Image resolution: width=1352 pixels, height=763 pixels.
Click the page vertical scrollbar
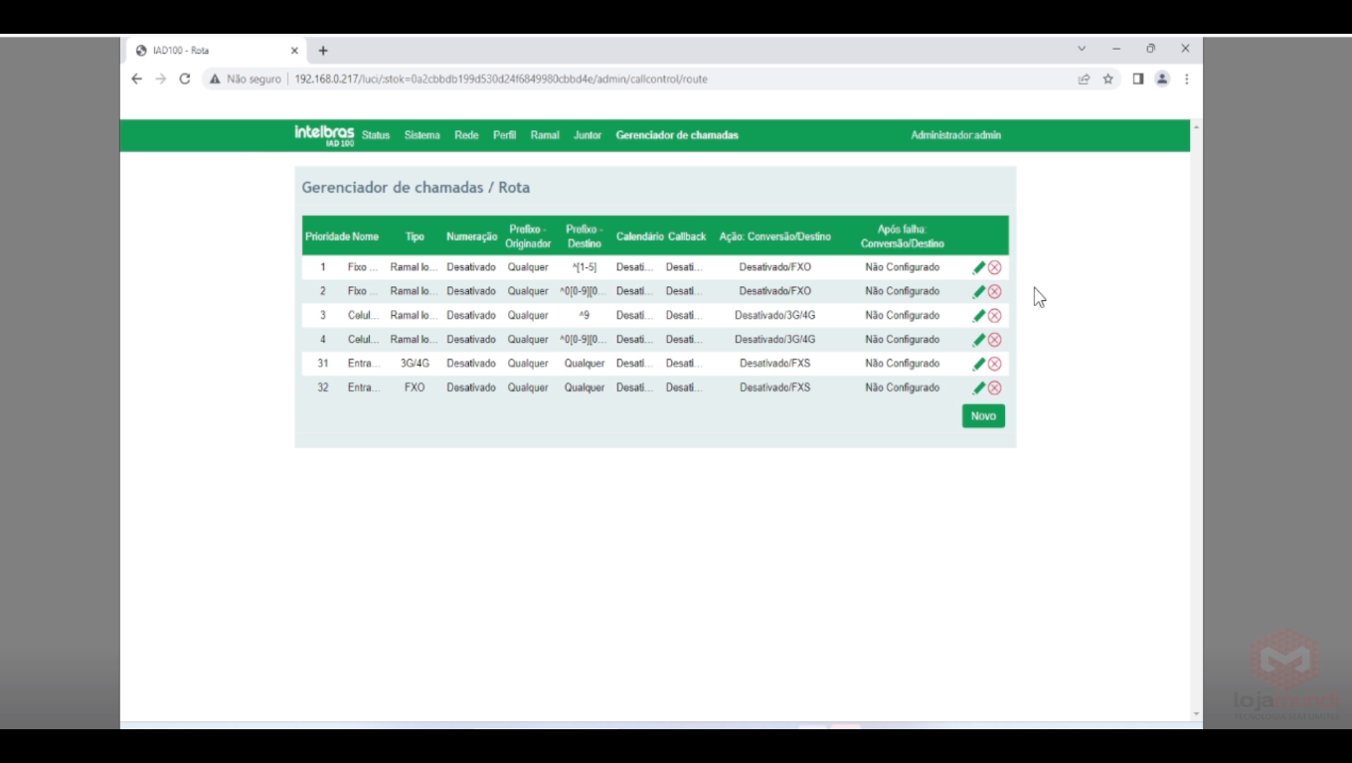[x=1196, y=420]
